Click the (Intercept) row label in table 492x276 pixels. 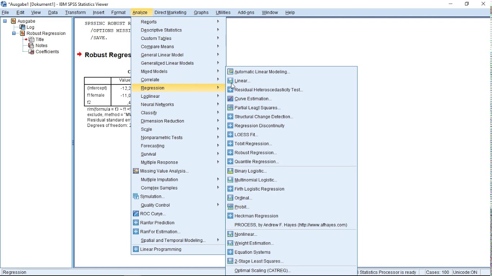coord(98,88)
